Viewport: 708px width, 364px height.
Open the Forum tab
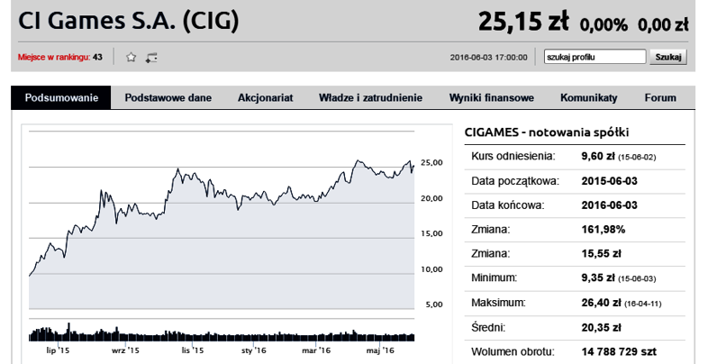pos(660,97)
